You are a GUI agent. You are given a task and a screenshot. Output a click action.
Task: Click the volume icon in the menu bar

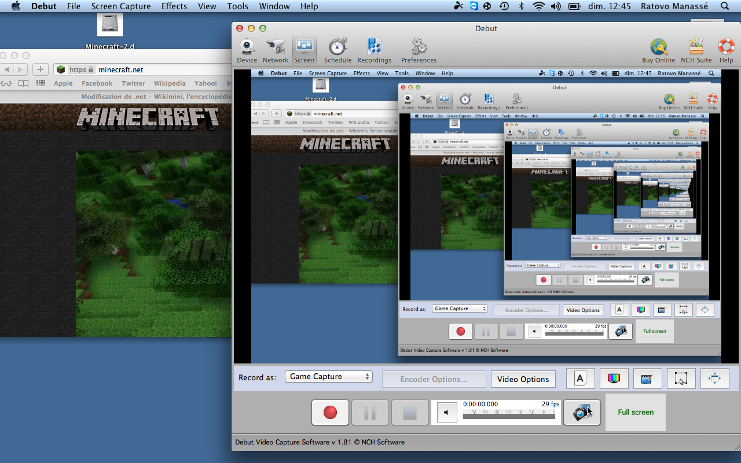pyautogui.click(x=556, y=6)
